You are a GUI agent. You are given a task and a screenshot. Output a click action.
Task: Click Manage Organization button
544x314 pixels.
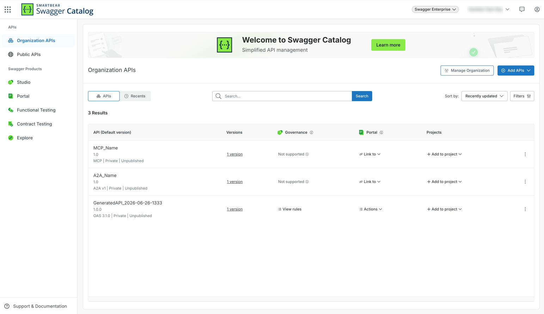coord(467,71)
